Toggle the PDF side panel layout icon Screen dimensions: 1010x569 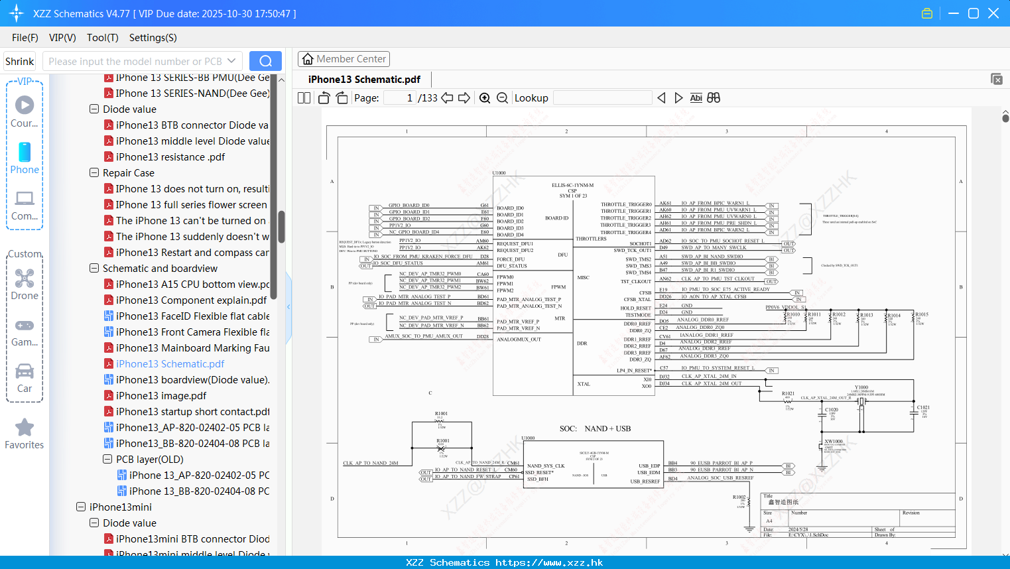point(304,98)
